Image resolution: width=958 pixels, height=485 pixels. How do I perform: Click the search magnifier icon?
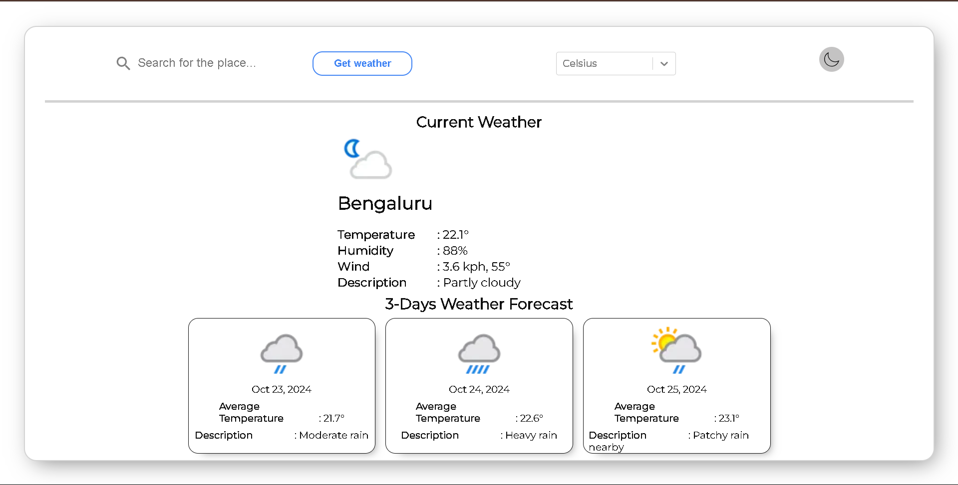[x=123, y=63]
